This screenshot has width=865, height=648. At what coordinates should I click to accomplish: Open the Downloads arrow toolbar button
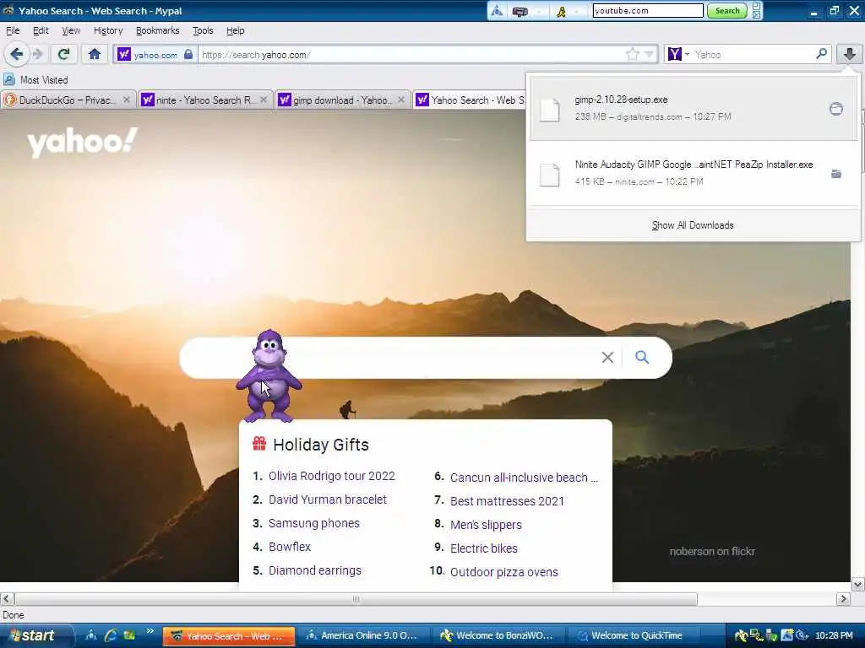(850, 54)
